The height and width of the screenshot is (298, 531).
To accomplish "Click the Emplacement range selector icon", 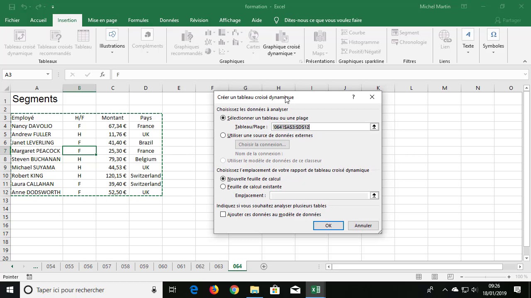I will 374,195.
